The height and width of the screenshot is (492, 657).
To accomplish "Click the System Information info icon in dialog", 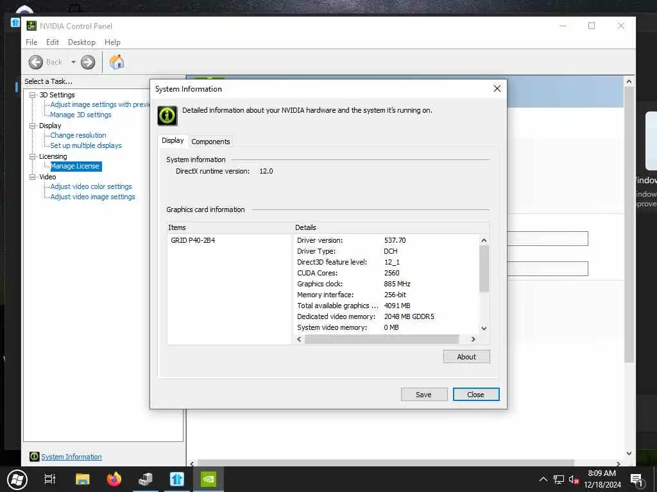I will pyautogui.click(x=167, y=115).
